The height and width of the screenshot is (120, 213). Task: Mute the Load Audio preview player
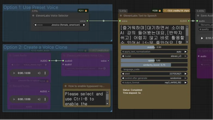(39, 73)
